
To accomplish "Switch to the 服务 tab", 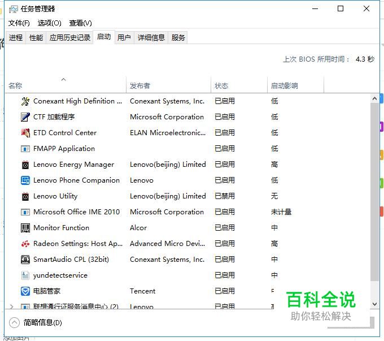I will point(178,38).
